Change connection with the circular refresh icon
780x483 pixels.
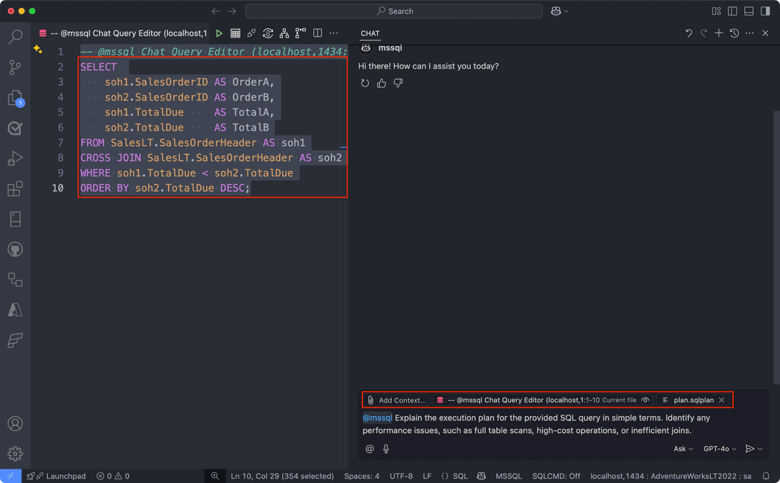(267, 33)
